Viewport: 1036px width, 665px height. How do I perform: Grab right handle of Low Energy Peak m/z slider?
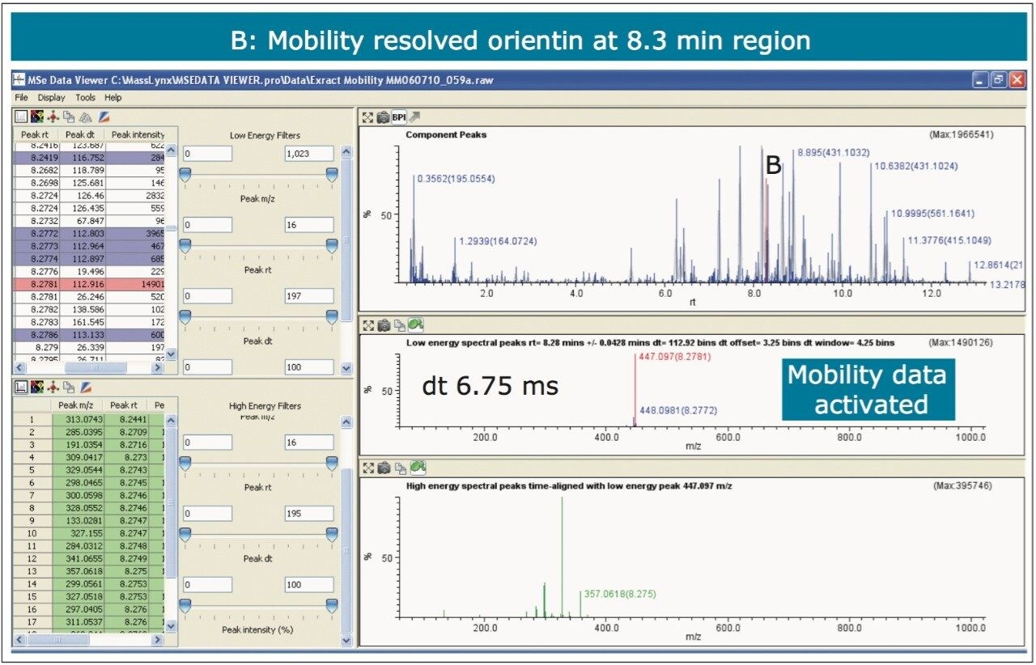[x=332, y=174]
